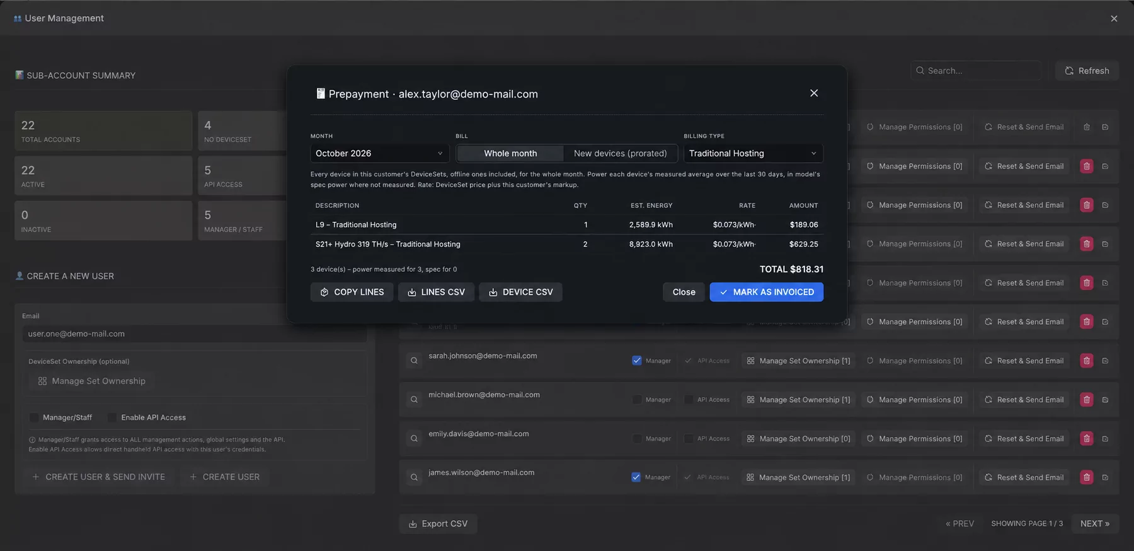1134x551 pixels.
Task: Open Manage Permissions for emily.davis
Action: pyautogui.click(x=914, y=439)
